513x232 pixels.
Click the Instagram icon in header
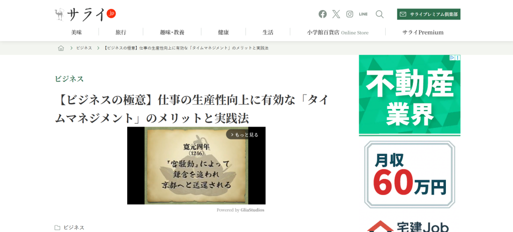[350, 14]
